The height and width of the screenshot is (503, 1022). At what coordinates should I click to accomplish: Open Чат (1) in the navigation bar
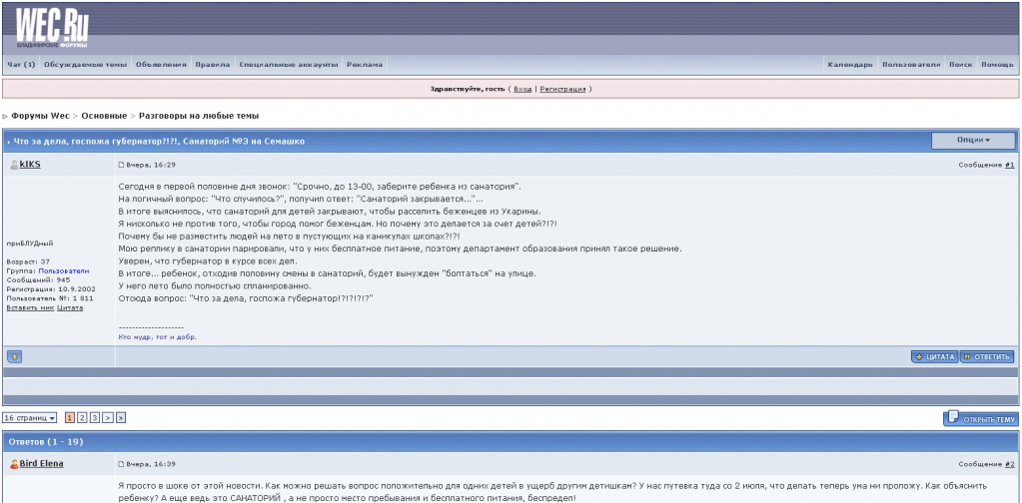[22, 65]
